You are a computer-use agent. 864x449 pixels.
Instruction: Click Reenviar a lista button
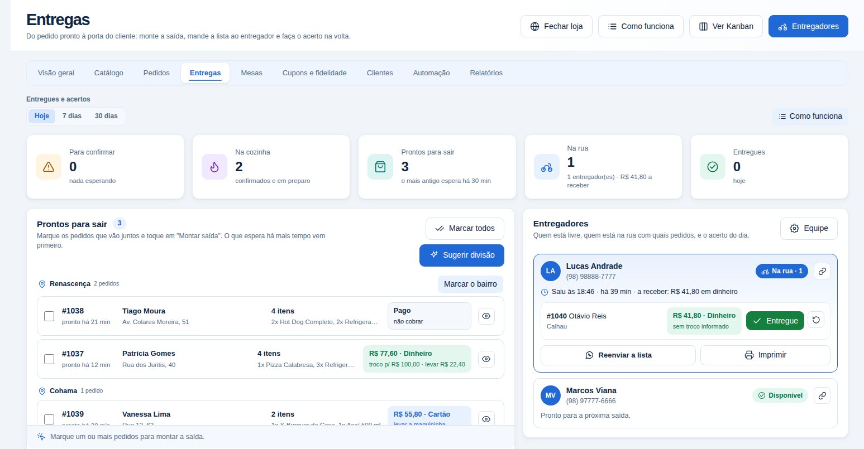click(618, 355)
